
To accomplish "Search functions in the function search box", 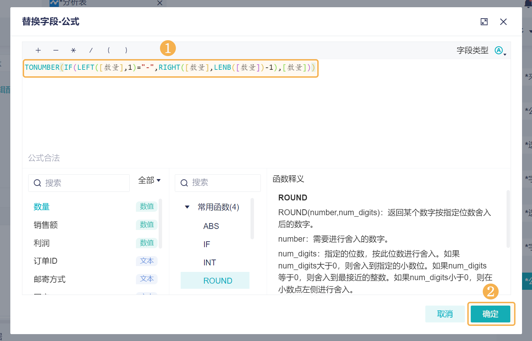I will pyautogui.click(x=217, y=183).
